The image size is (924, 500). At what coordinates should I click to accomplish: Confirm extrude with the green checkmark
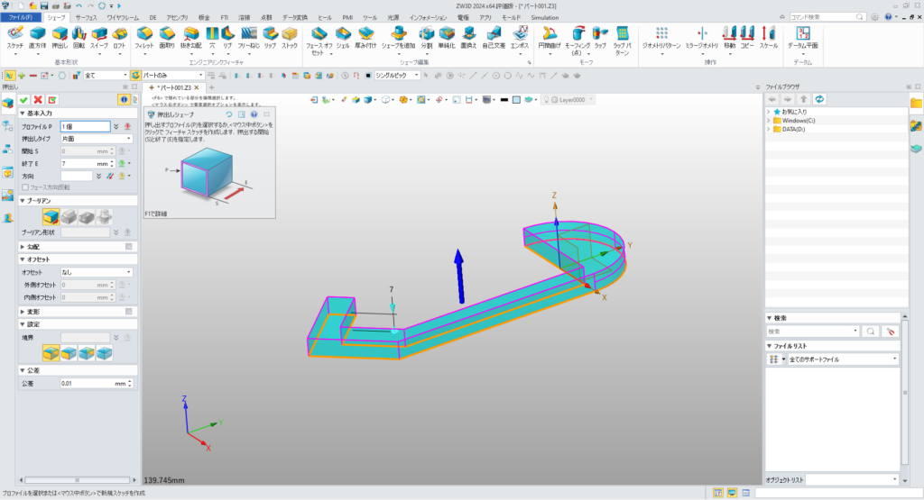pyautogui.click(x=24, y=99)
